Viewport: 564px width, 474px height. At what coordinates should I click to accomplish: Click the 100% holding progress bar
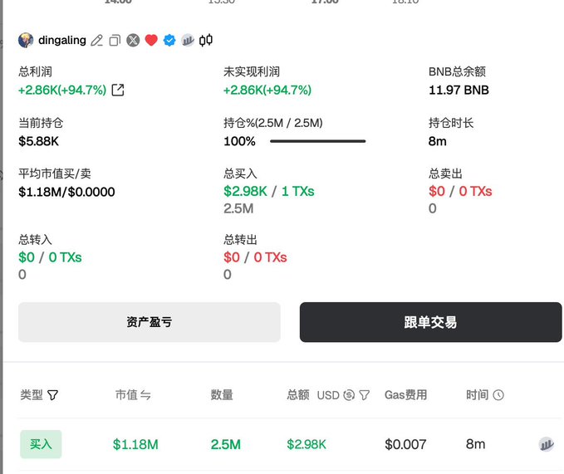point(317,141)
